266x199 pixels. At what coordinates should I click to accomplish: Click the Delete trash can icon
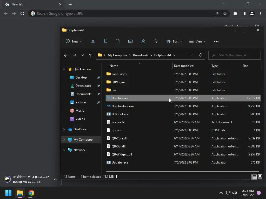coord(155,41)
